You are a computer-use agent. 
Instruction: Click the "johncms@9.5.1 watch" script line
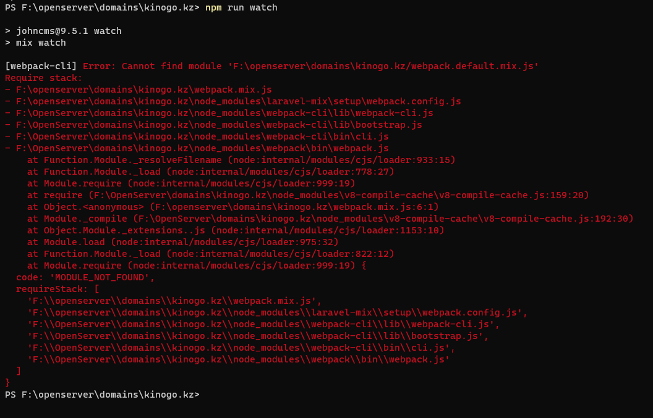(x=69, y=31)
